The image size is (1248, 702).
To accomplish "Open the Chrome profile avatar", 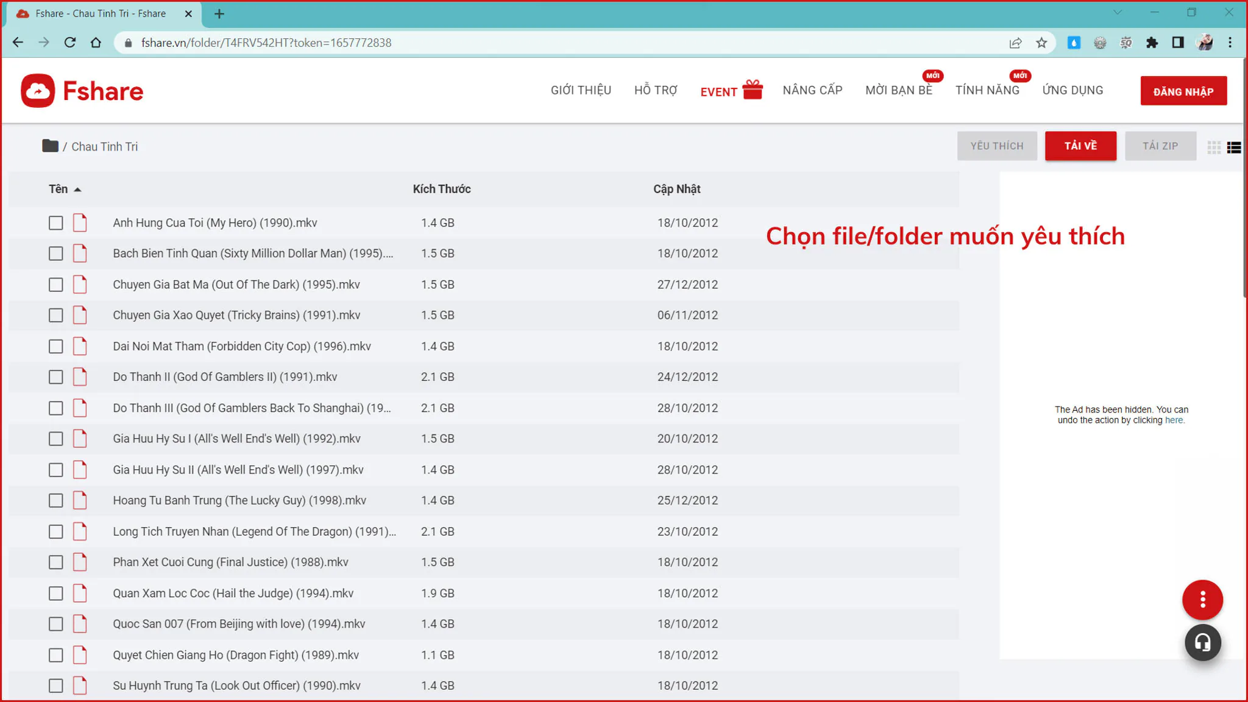I will [x=1204, y=43].
